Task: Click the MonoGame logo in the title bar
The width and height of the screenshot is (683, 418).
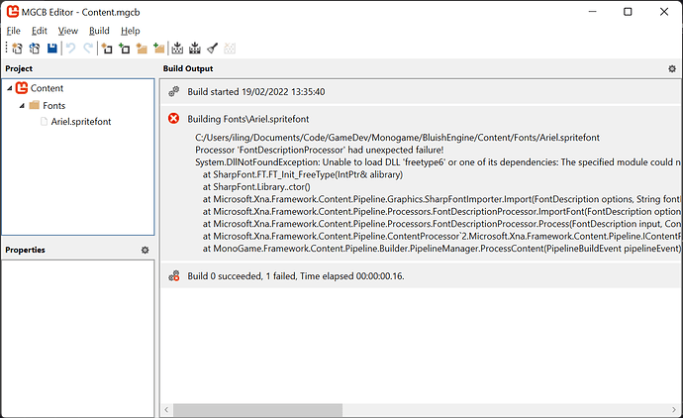Action: coord(13,12)
